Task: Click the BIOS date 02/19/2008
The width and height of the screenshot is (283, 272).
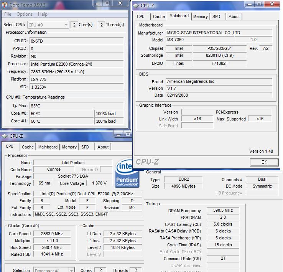Action: 219,95
